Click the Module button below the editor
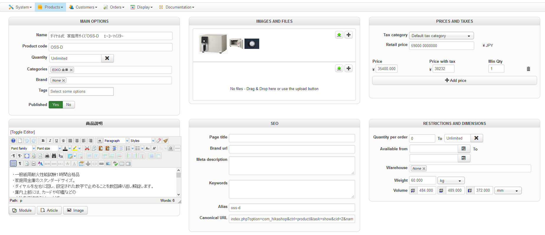545x235 pixels. tap(22, 211)
